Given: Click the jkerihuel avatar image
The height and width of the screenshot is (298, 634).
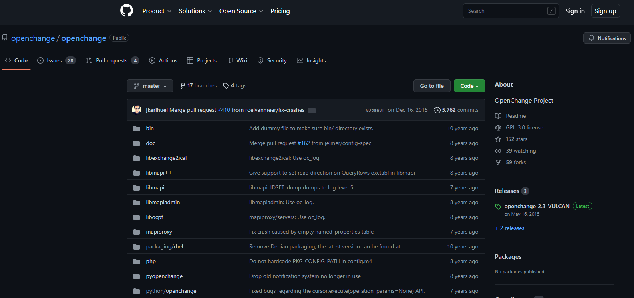Looking at the screenshot, I should [137, 110].
